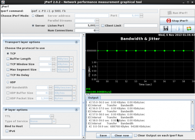Collapse the Transport layer options panel
195x140 pixels.
point(76,42)
